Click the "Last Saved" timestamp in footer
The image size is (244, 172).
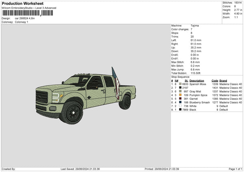pos(80,169)
